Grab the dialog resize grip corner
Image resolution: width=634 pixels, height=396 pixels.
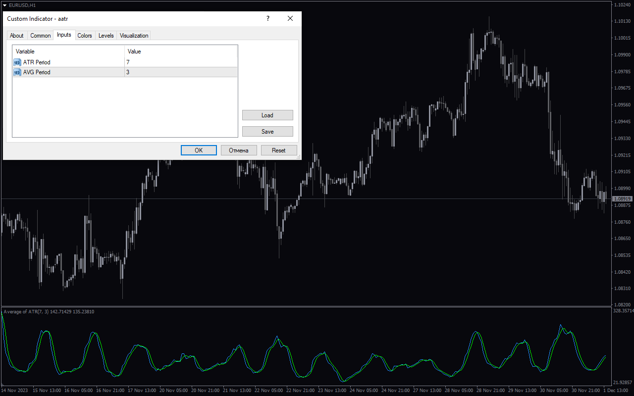[x=299, y=157]
